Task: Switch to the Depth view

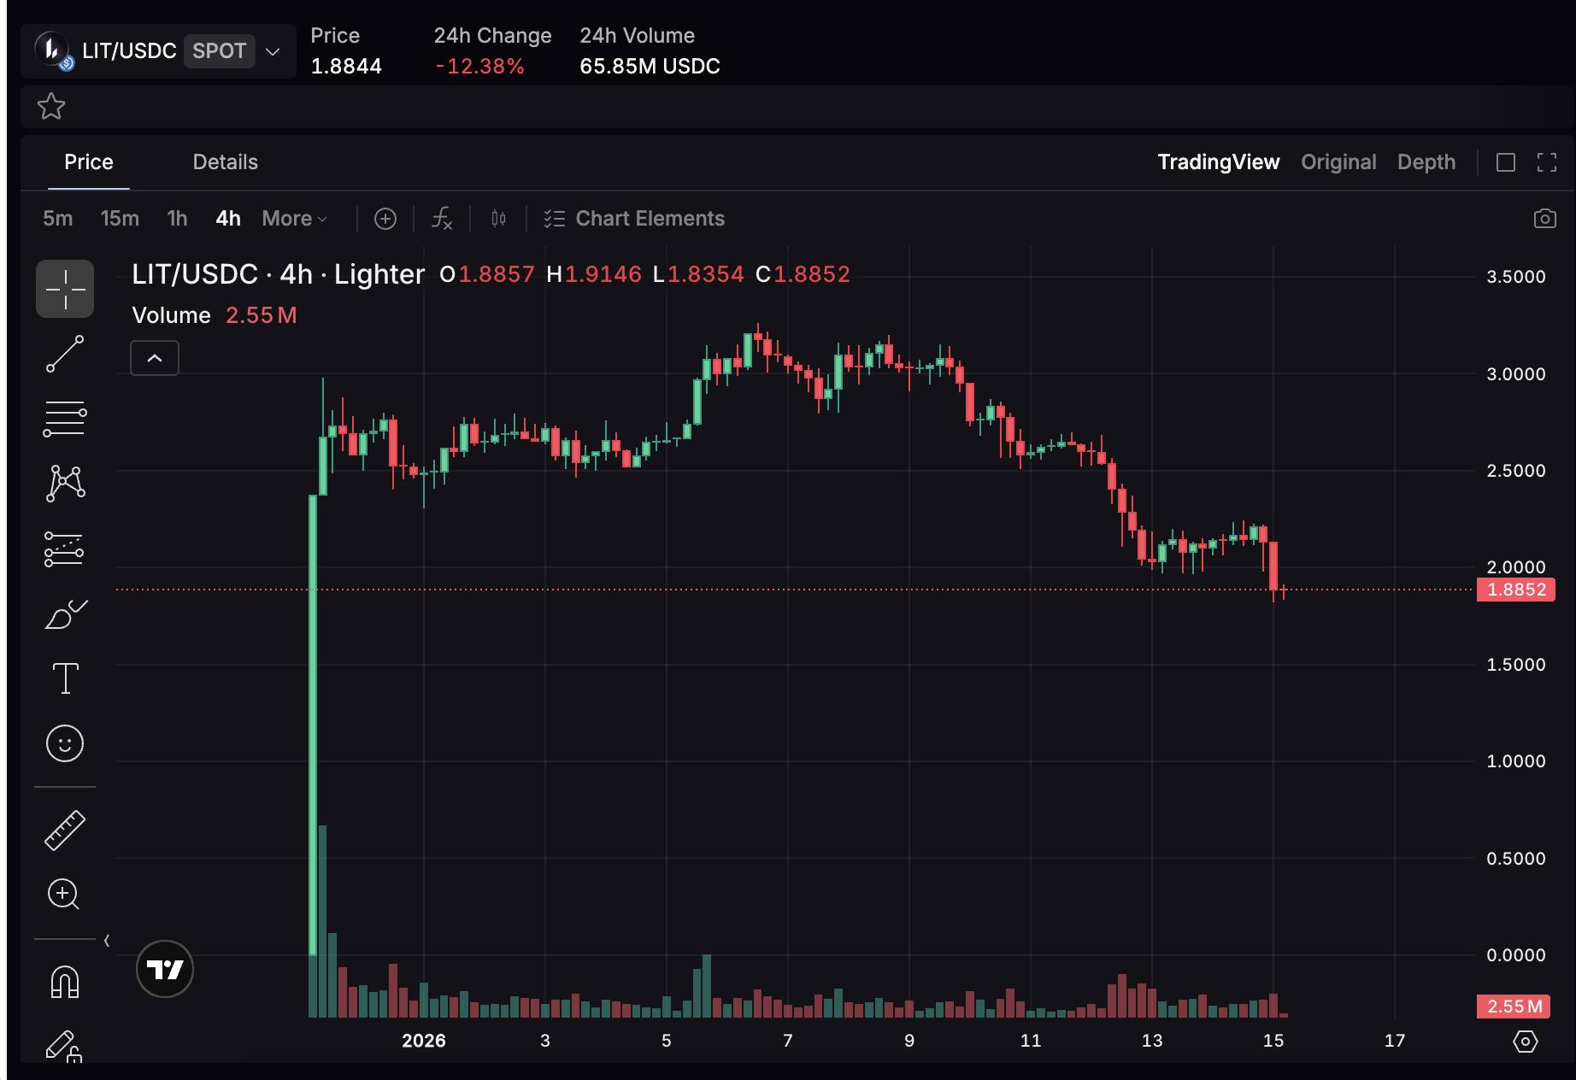Action: point(1426,161)
